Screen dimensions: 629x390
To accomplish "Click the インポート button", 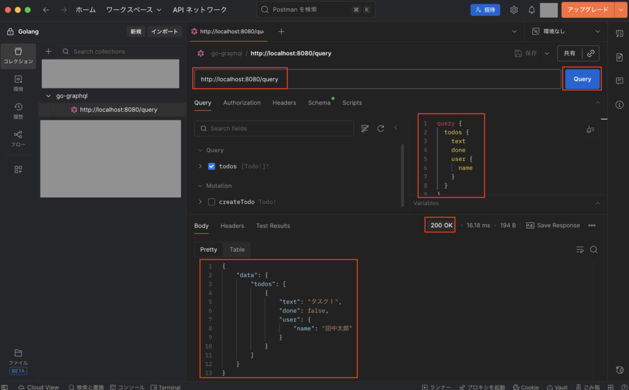I will pos(165,31).
